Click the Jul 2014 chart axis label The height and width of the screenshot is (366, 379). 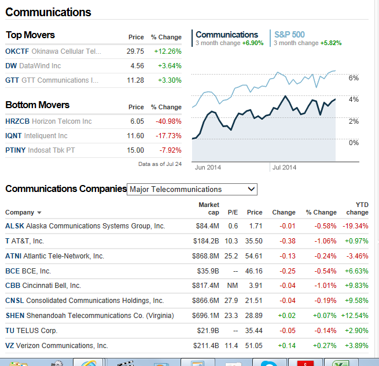(x=284, y=168)
